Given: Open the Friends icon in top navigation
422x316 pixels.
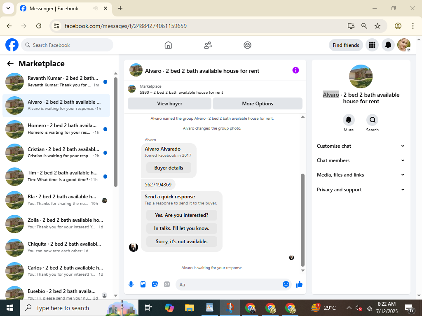Looking at the screenshot, I should (x=208, y=45).
